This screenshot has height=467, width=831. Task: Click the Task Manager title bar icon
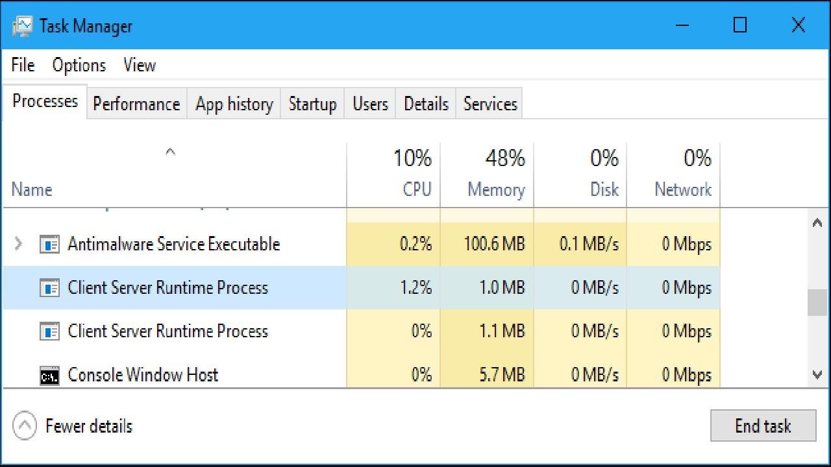(23, 25)
